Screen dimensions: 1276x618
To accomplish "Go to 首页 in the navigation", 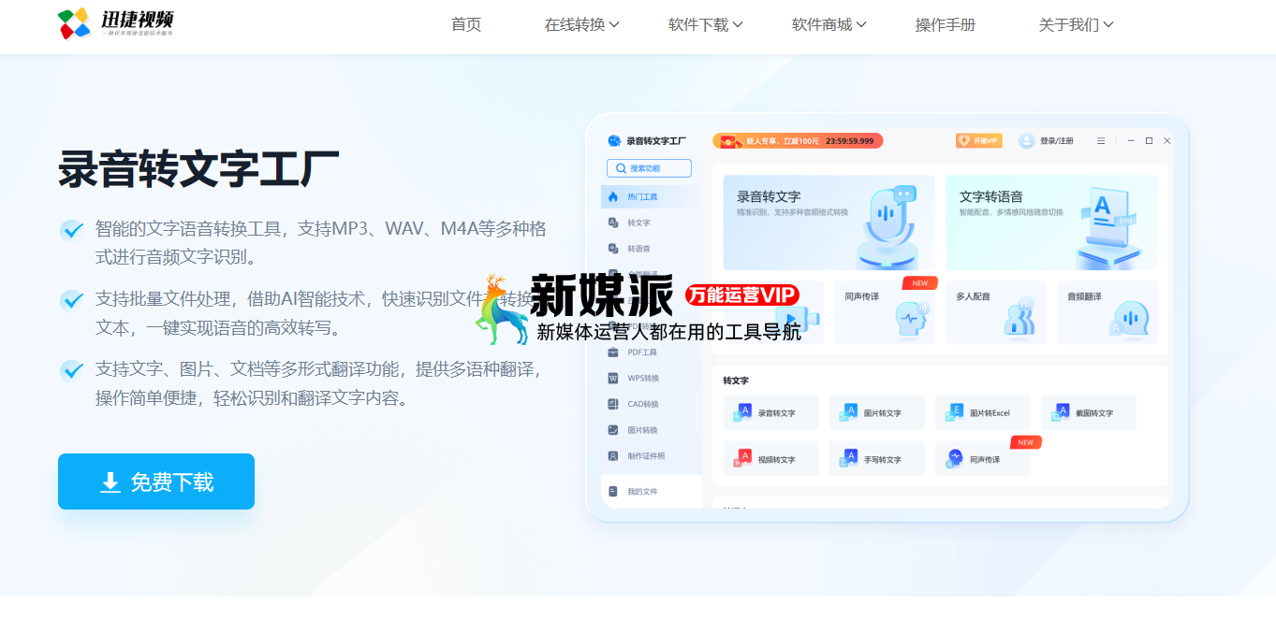I will [x=466, y=24].
